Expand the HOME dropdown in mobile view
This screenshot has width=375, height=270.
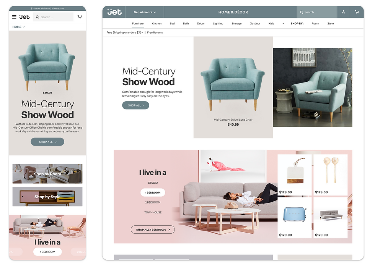click(x=19, y=27)
